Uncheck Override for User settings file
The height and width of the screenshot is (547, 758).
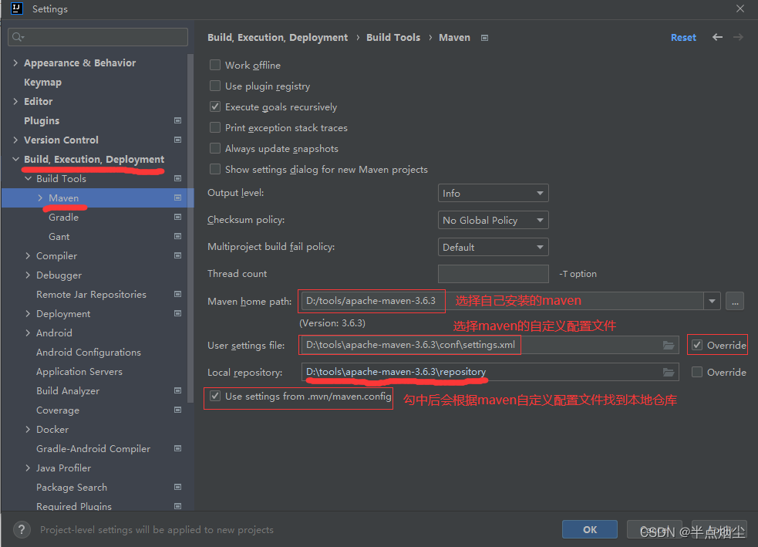pos(697,345)
